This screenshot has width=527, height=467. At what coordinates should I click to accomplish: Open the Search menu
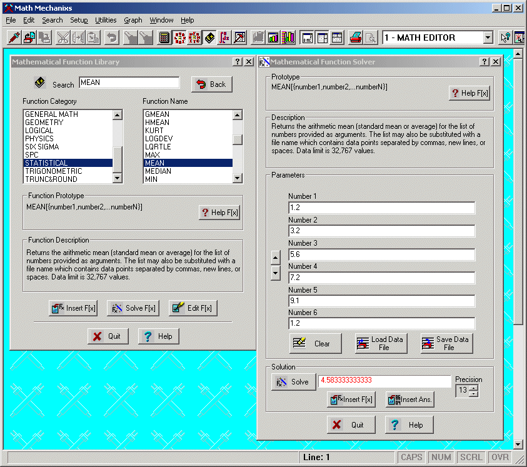[53, 20]
